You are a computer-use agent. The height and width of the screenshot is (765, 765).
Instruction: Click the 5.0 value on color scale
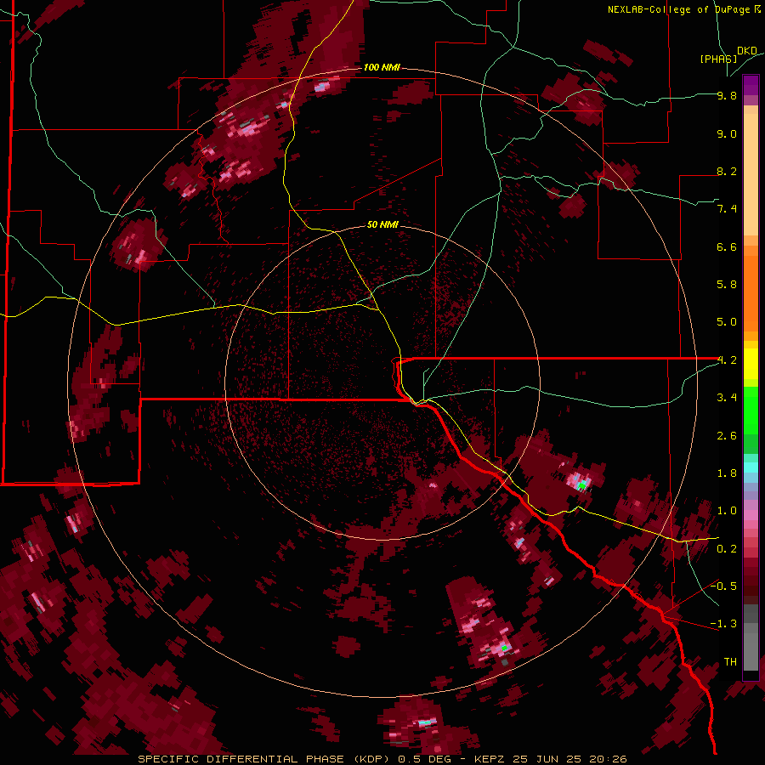click(727, 322)
